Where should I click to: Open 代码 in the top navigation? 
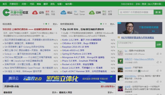[x=32, y=4]
